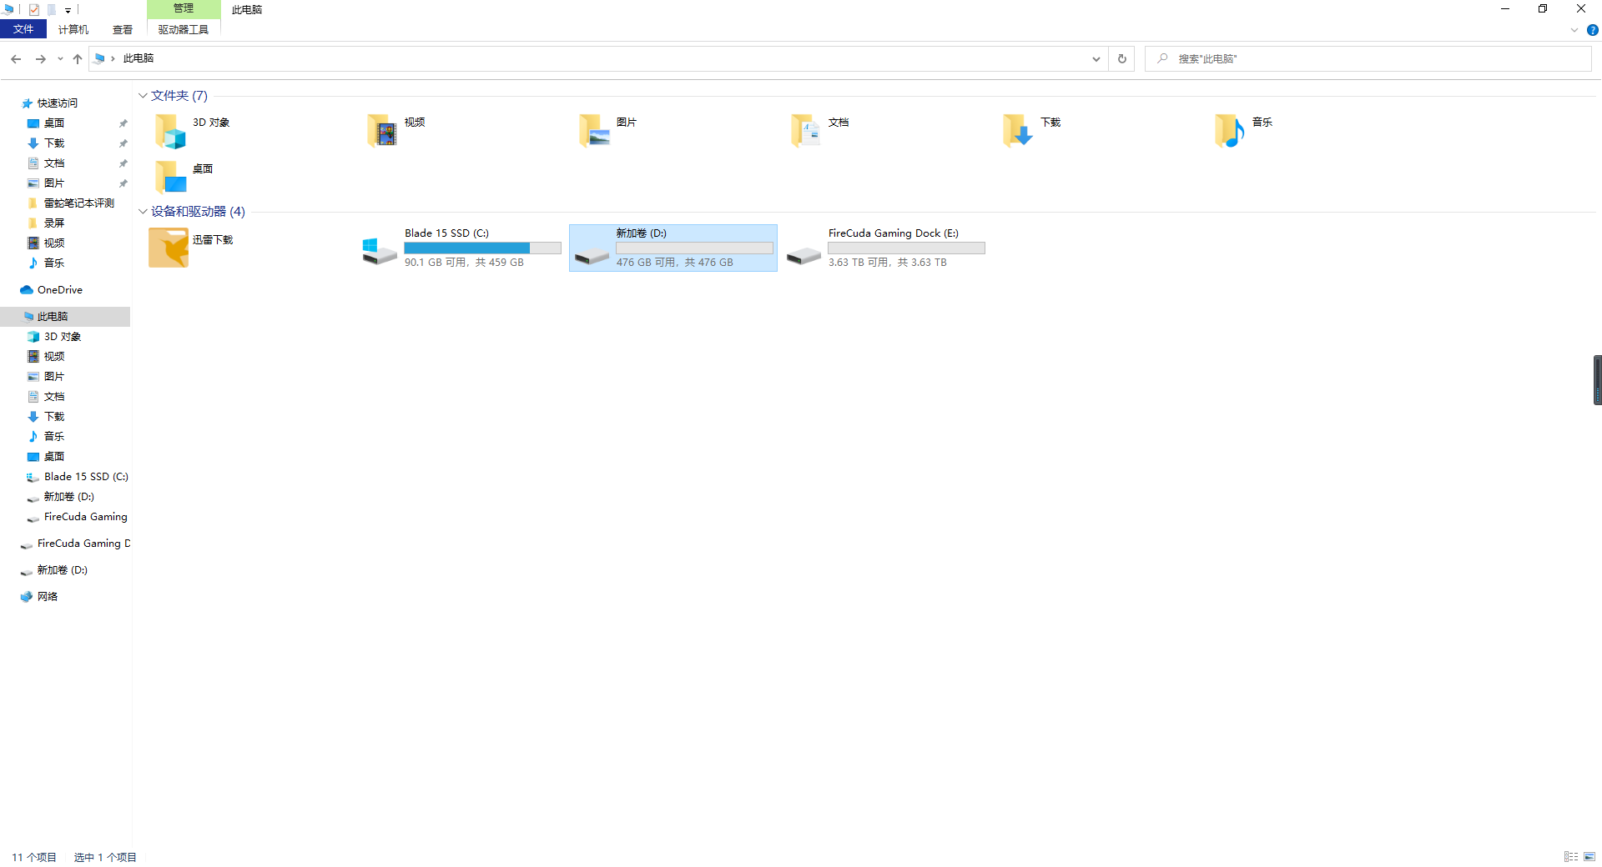Collapse the 文件夹 (7) group
This screenshot has height=867, width=1602.
[143, 96]
